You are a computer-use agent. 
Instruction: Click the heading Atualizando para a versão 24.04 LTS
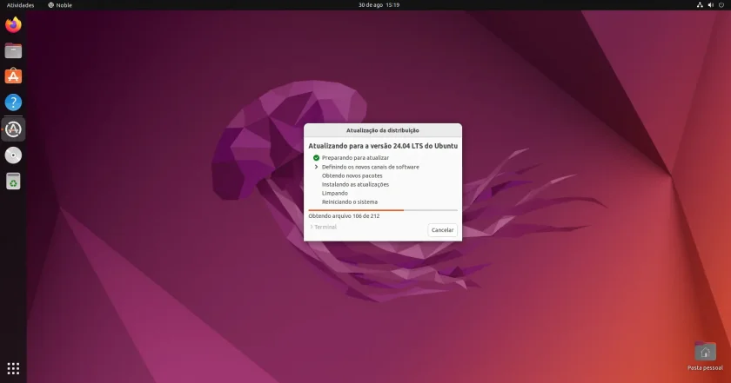click(383, 146)
